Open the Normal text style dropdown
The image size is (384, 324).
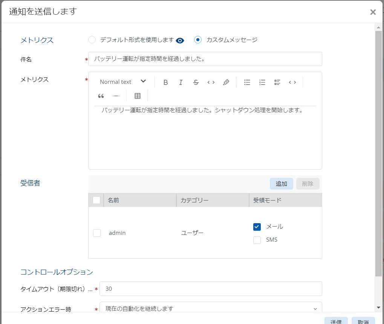pos(123,82)
